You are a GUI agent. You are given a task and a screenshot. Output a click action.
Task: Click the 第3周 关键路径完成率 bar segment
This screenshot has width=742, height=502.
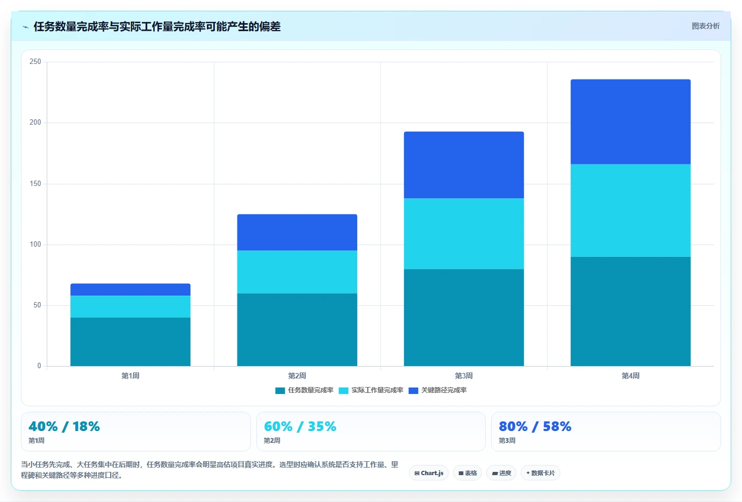464,165
